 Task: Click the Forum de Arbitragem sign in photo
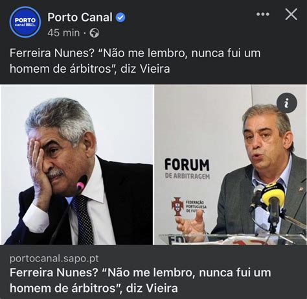pos(187,169)
